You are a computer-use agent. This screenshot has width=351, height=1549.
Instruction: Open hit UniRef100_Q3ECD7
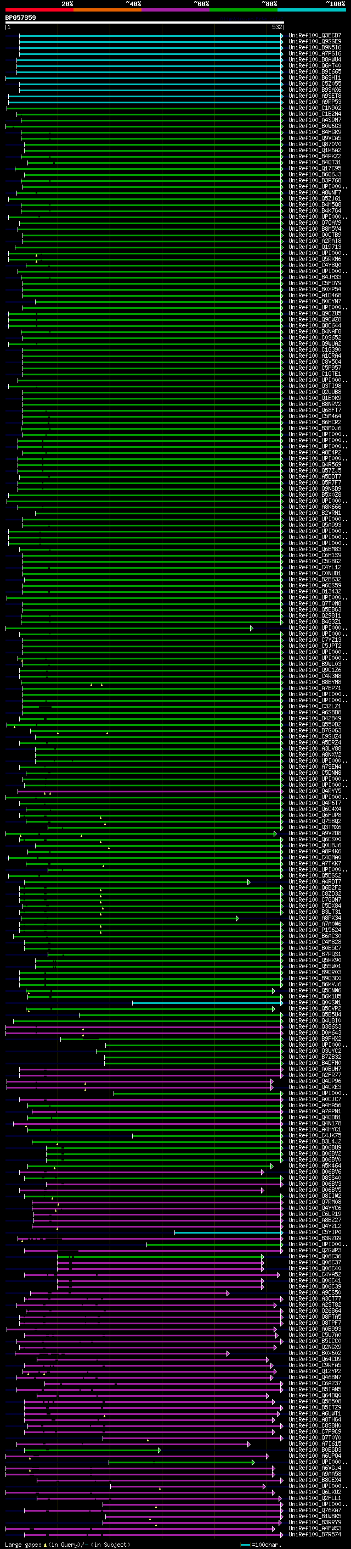point(315,36)
